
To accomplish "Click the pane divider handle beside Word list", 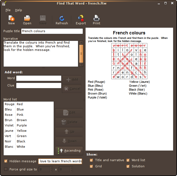I will click(84, 100).
